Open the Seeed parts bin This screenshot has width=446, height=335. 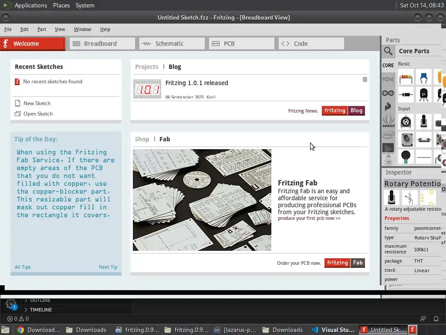pyautogui.click(x=388, y=121)
